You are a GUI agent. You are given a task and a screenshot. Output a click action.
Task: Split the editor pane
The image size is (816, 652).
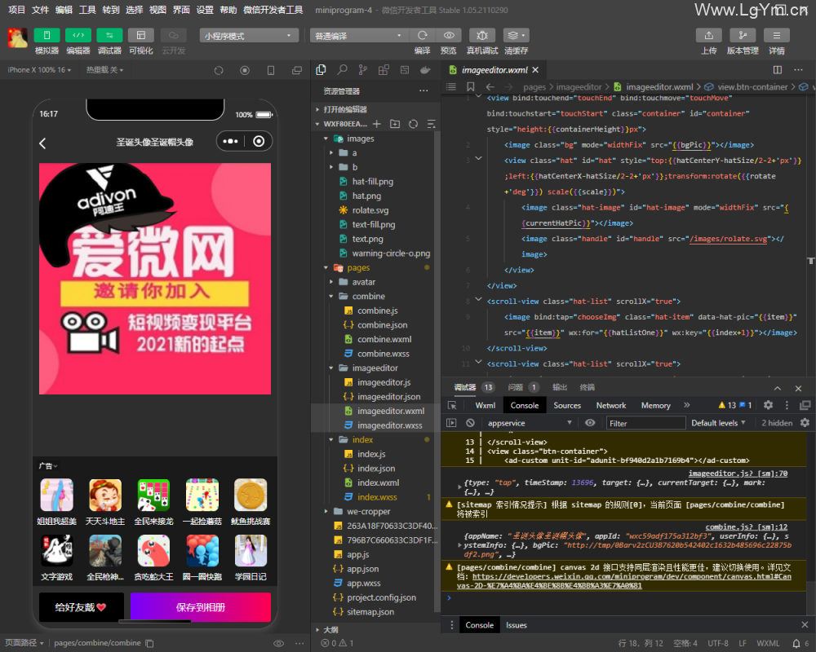(x=778, y=69)
